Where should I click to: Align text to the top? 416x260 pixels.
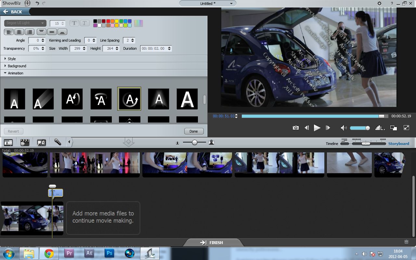(x=42, y=32)
